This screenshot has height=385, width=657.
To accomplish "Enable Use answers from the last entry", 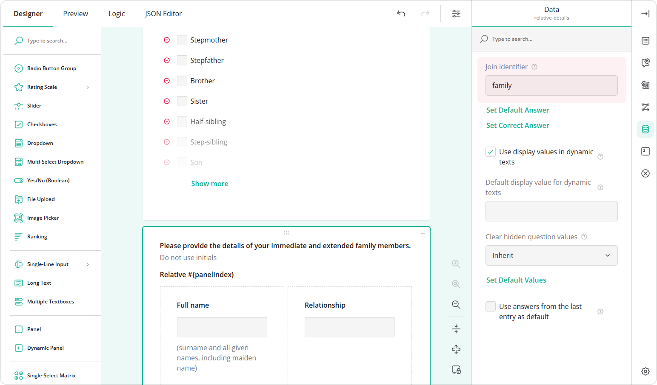I will click(490, 306).
